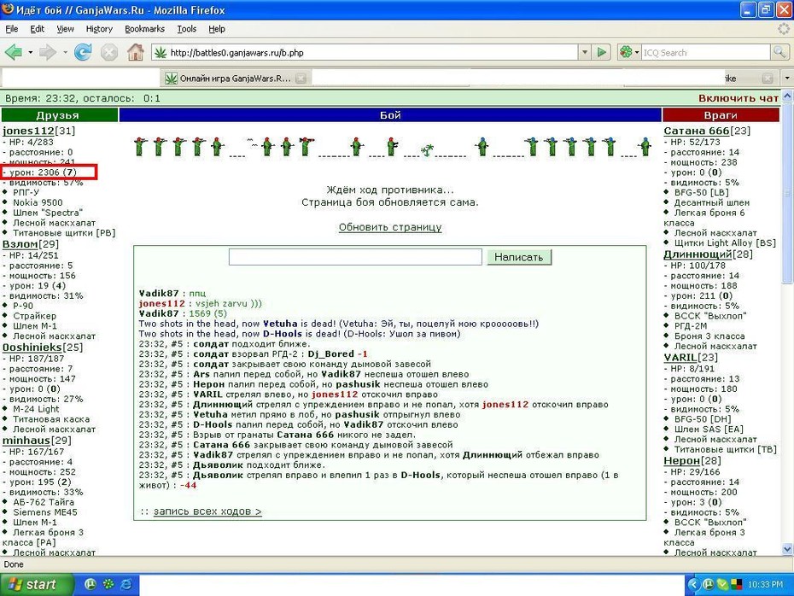Click the ICQ search magnifier icon
The height and width of the screenshot is (596, 794).
779,51
